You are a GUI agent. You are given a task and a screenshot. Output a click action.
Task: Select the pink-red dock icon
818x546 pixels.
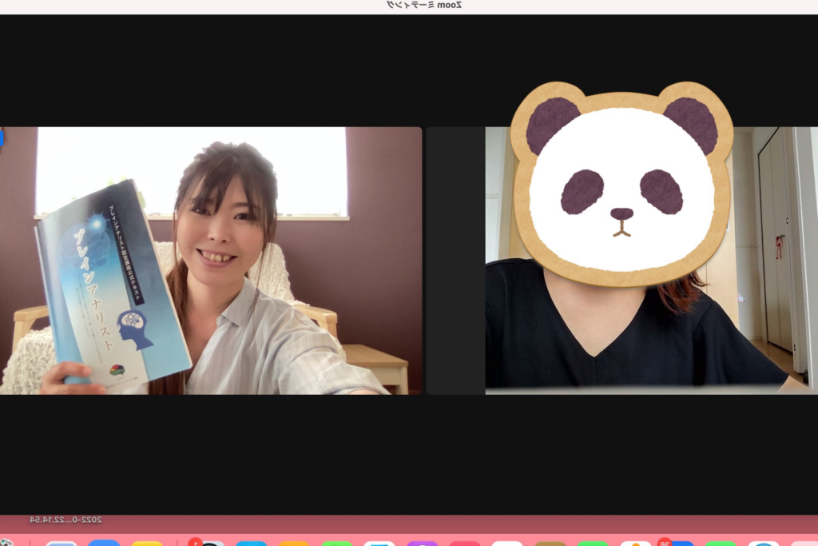tap(465, 544)
